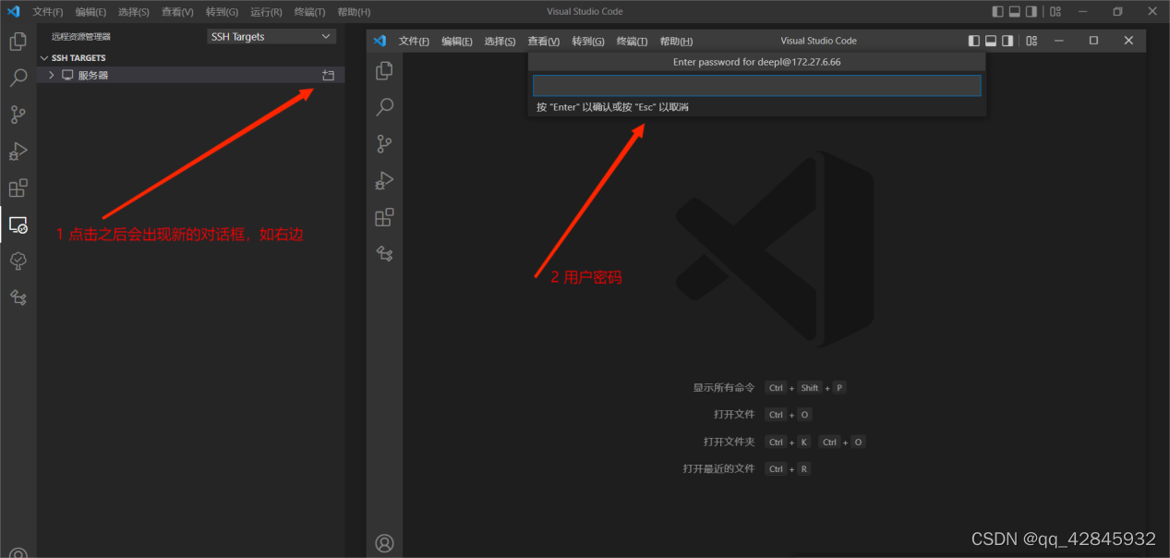Click the VS Code logo in the right window's title bar

[380, 41]
